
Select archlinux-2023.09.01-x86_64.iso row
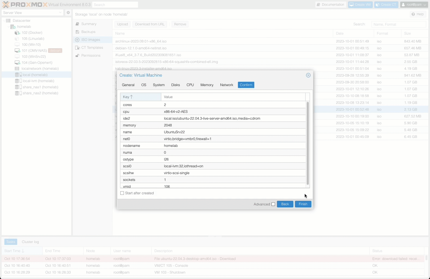click(x=270, y=41)
